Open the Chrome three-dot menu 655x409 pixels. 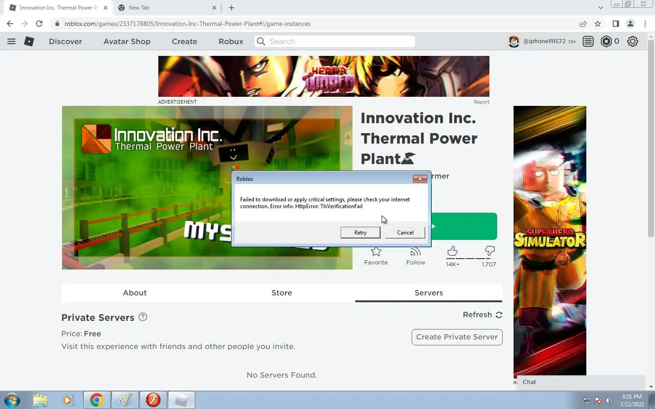point(645,24)
